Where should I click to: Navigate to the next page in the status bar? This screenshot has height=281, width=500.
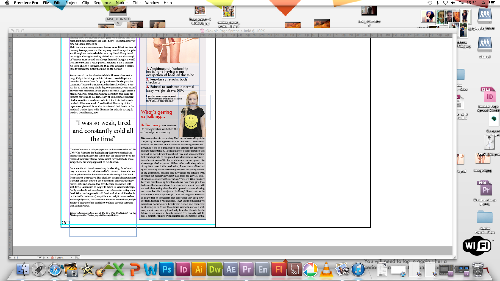44,258
